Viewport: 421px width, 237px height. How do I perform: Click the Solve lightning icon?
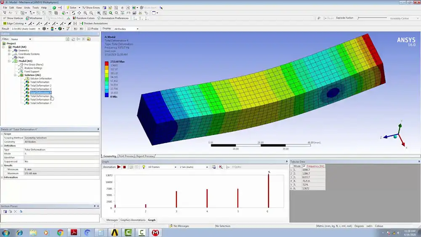click(x=68, y=8)
